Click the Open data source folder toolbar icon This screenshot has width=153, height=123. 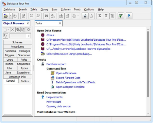click(x=6, y=16)
